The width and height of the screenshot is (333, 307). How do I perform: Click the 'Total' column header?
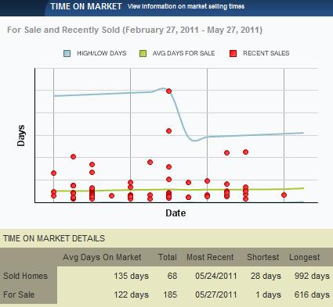click(x=168, y=257)
